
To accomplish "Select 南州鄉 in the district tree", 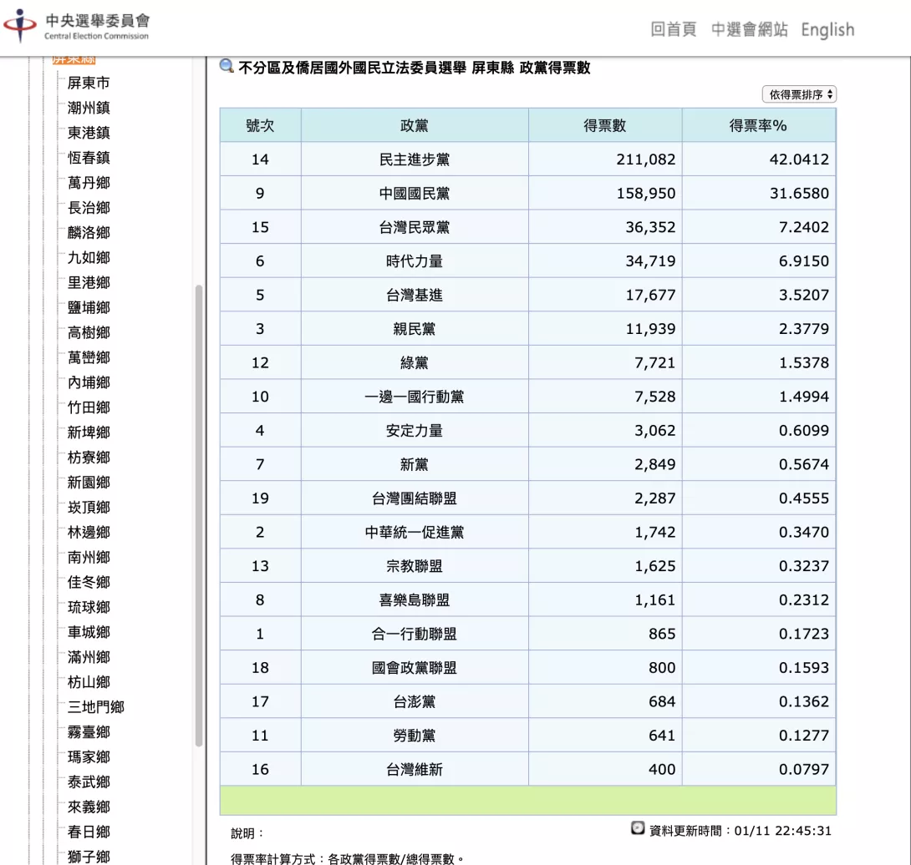I will point(89,557).
